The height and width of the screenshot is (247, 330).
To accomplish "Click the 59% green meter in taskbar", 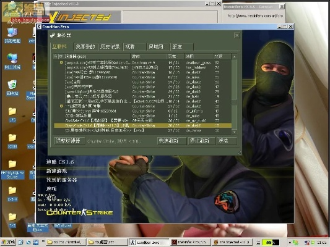I will pos(271,243).
